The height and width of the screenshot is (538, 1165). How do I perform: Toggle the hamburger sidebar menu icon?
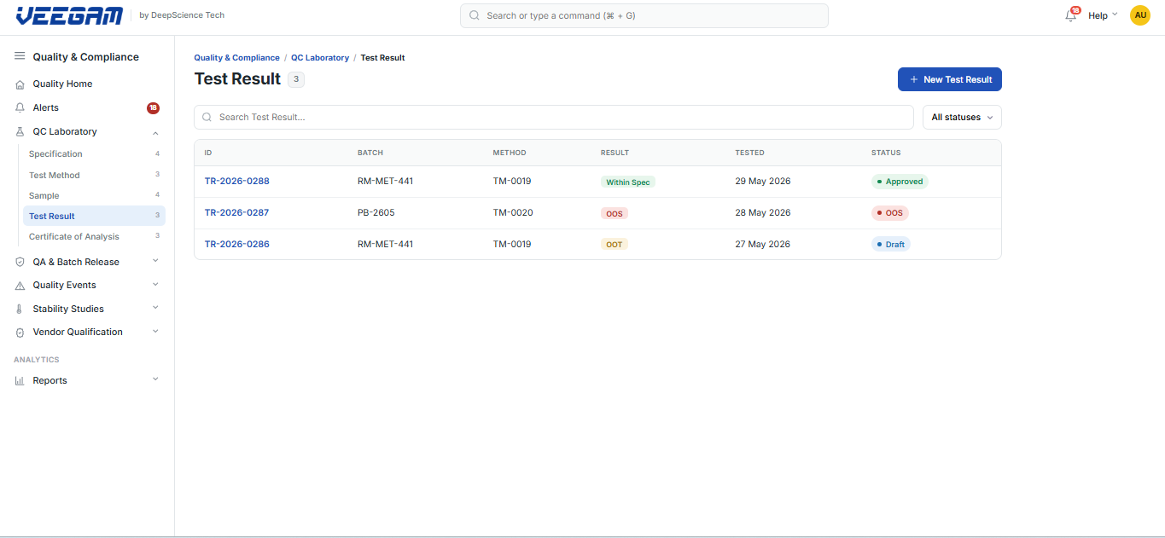click(20, 56)
